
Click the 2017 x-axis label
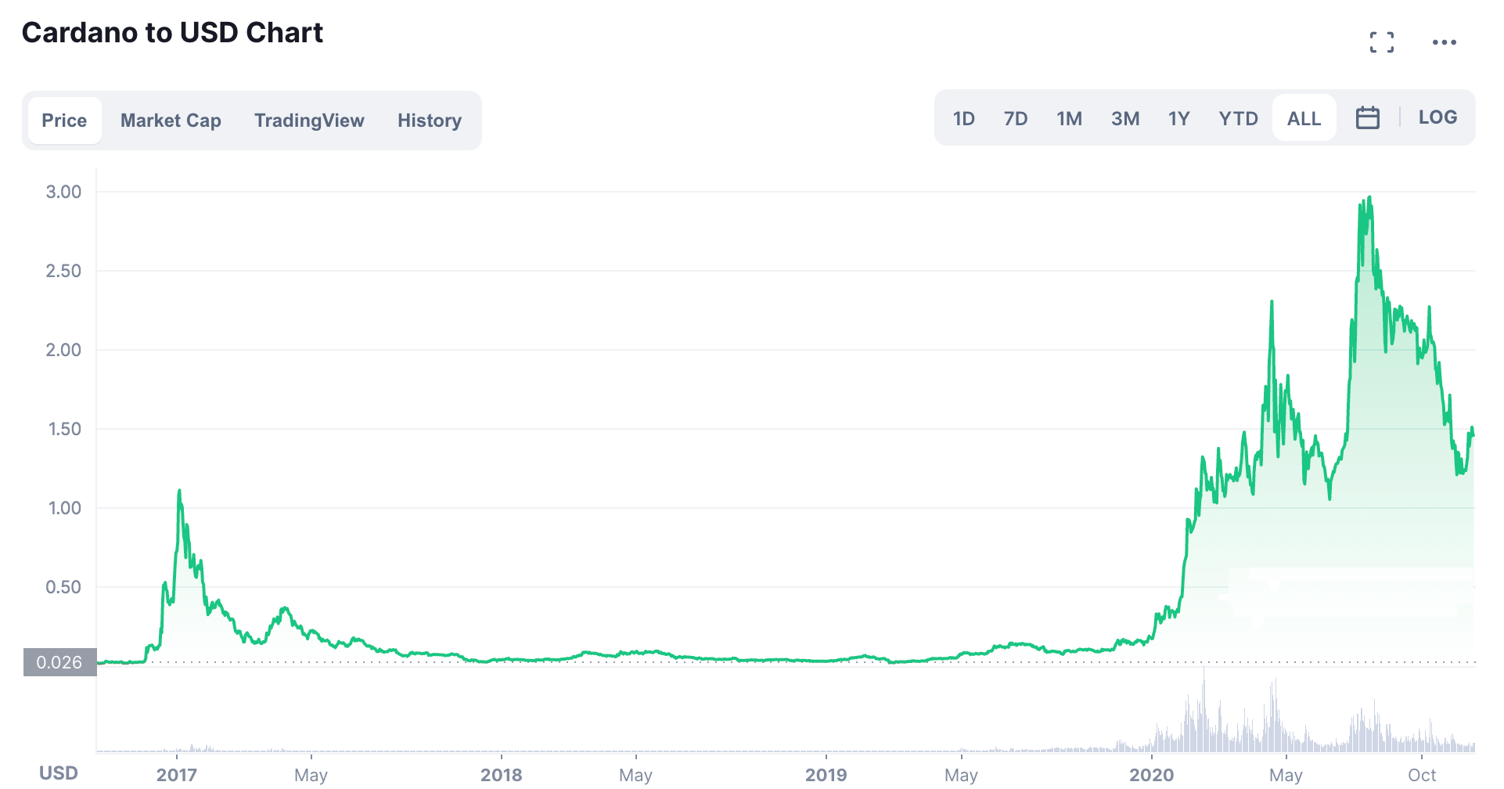(177, 775)
